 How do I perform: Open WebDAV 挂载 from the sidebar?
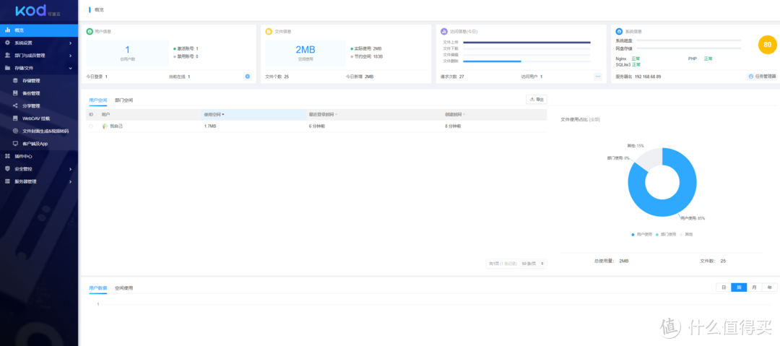click(35, 118)
